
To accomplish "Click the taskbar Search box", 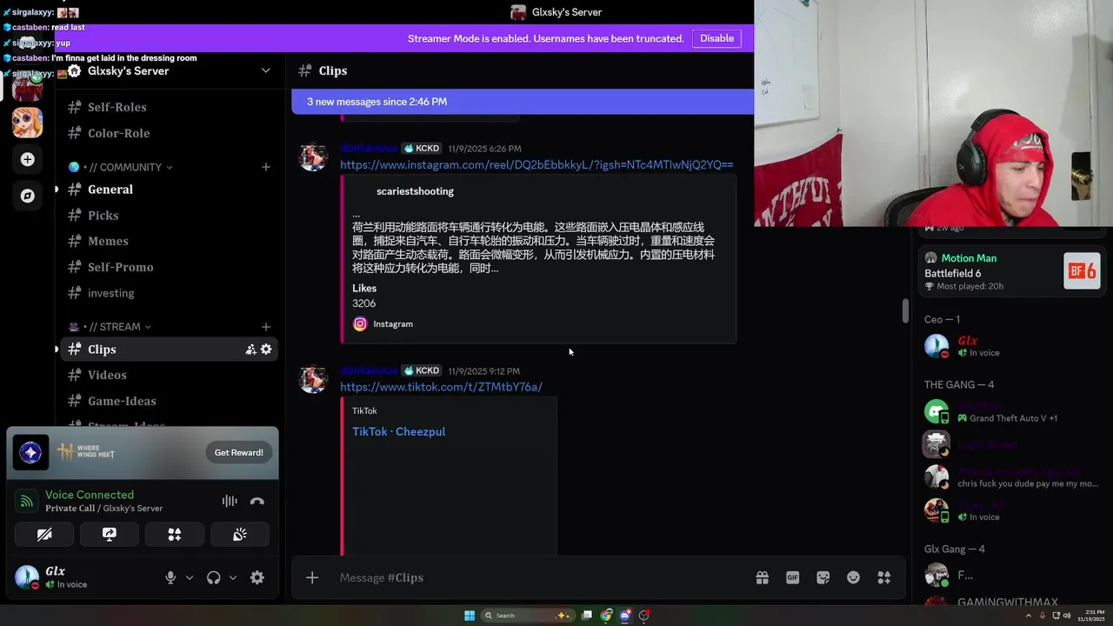I will point(528,616).
